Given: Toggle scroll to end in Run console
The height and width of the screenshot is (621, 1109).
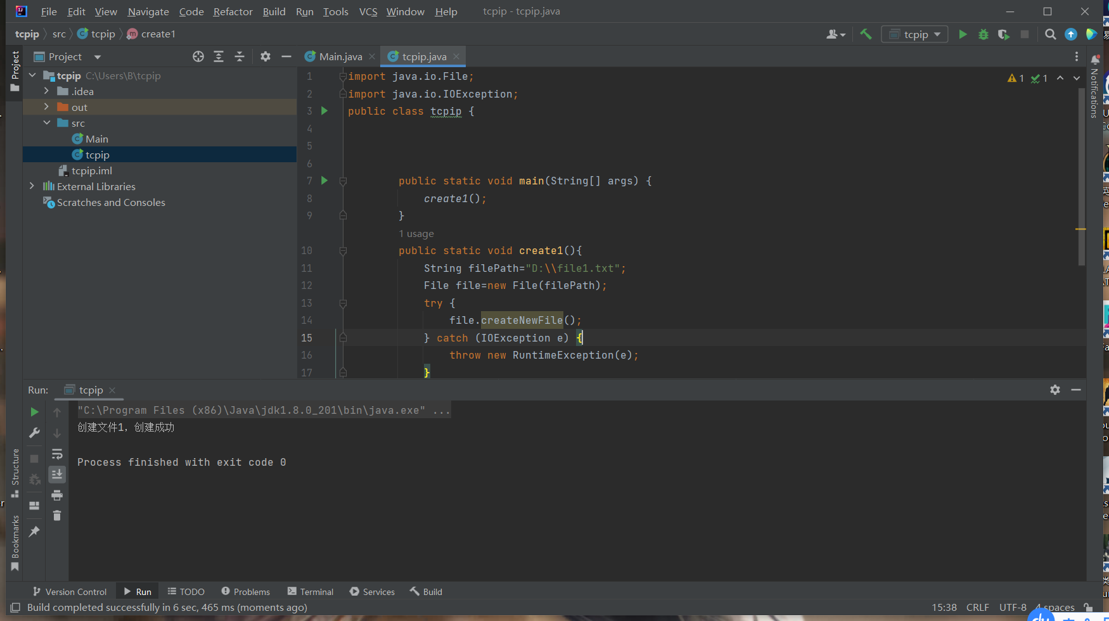Looking at the screenshot, I should click(x=57, y=475).
